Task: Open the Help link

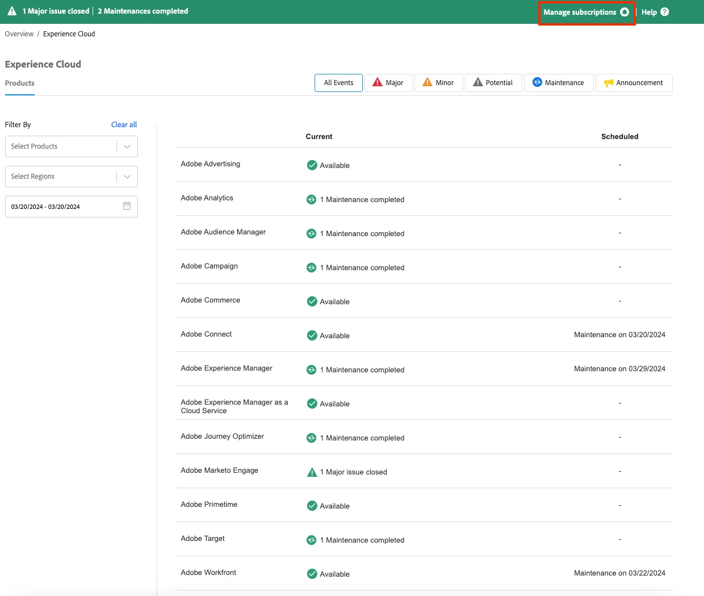Action: (x=655, y=12)
